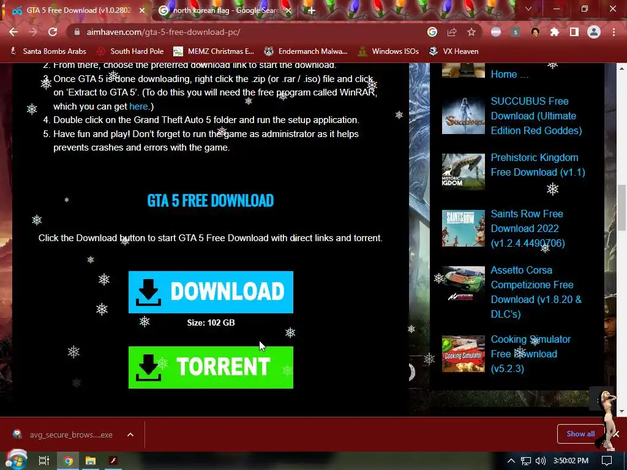Open VX Heaven bookmark
The image size is (627, 470).
(454, 51)
